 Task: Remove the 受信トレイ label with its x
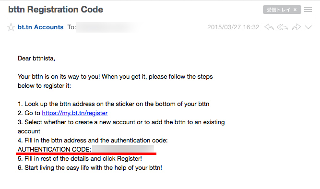[295, 10]
